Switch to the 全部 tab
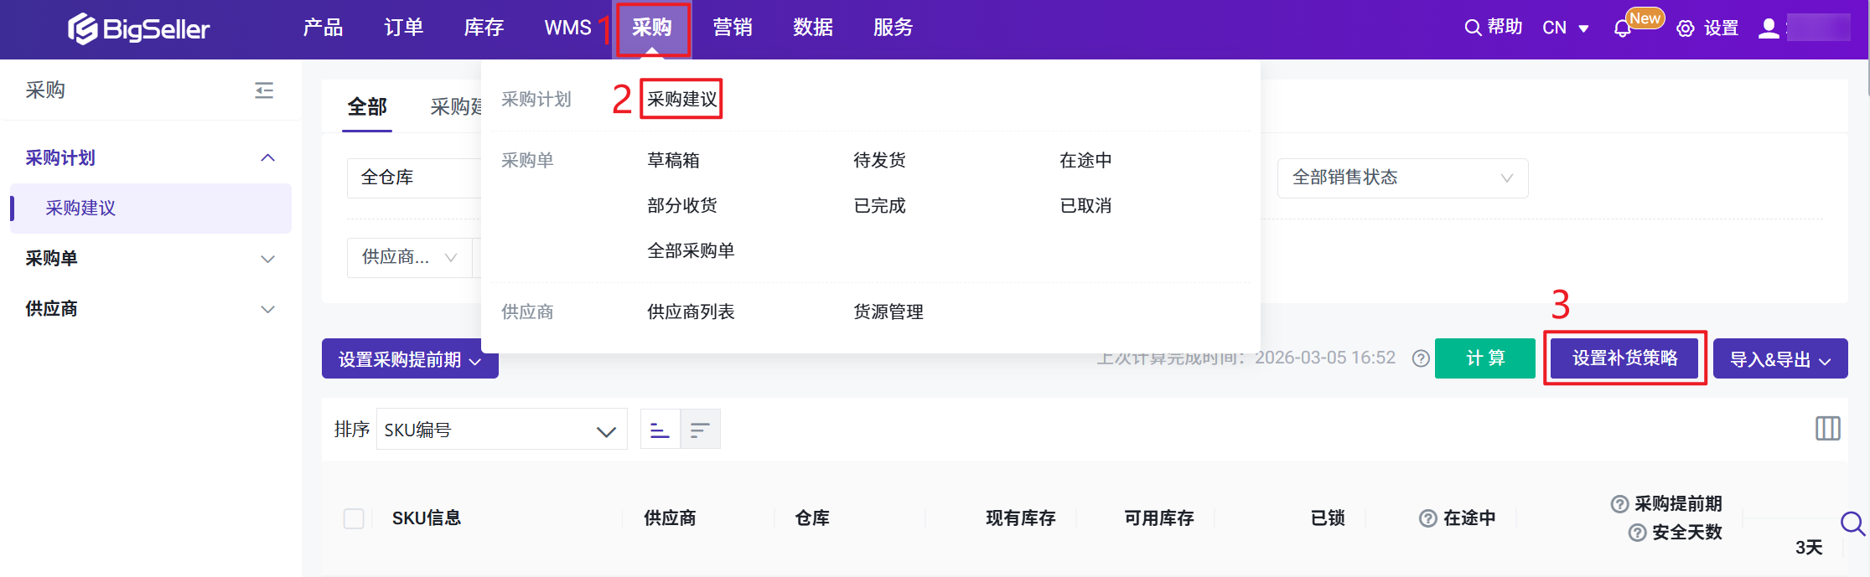The width and height of the screenshot is (1870, 577). click(367, 107)
